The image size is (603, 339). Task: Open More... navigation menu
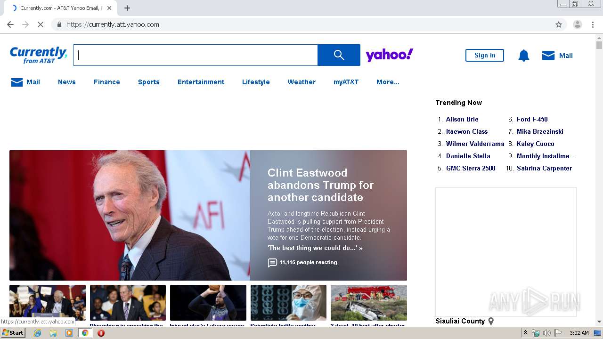pos(388,82)
